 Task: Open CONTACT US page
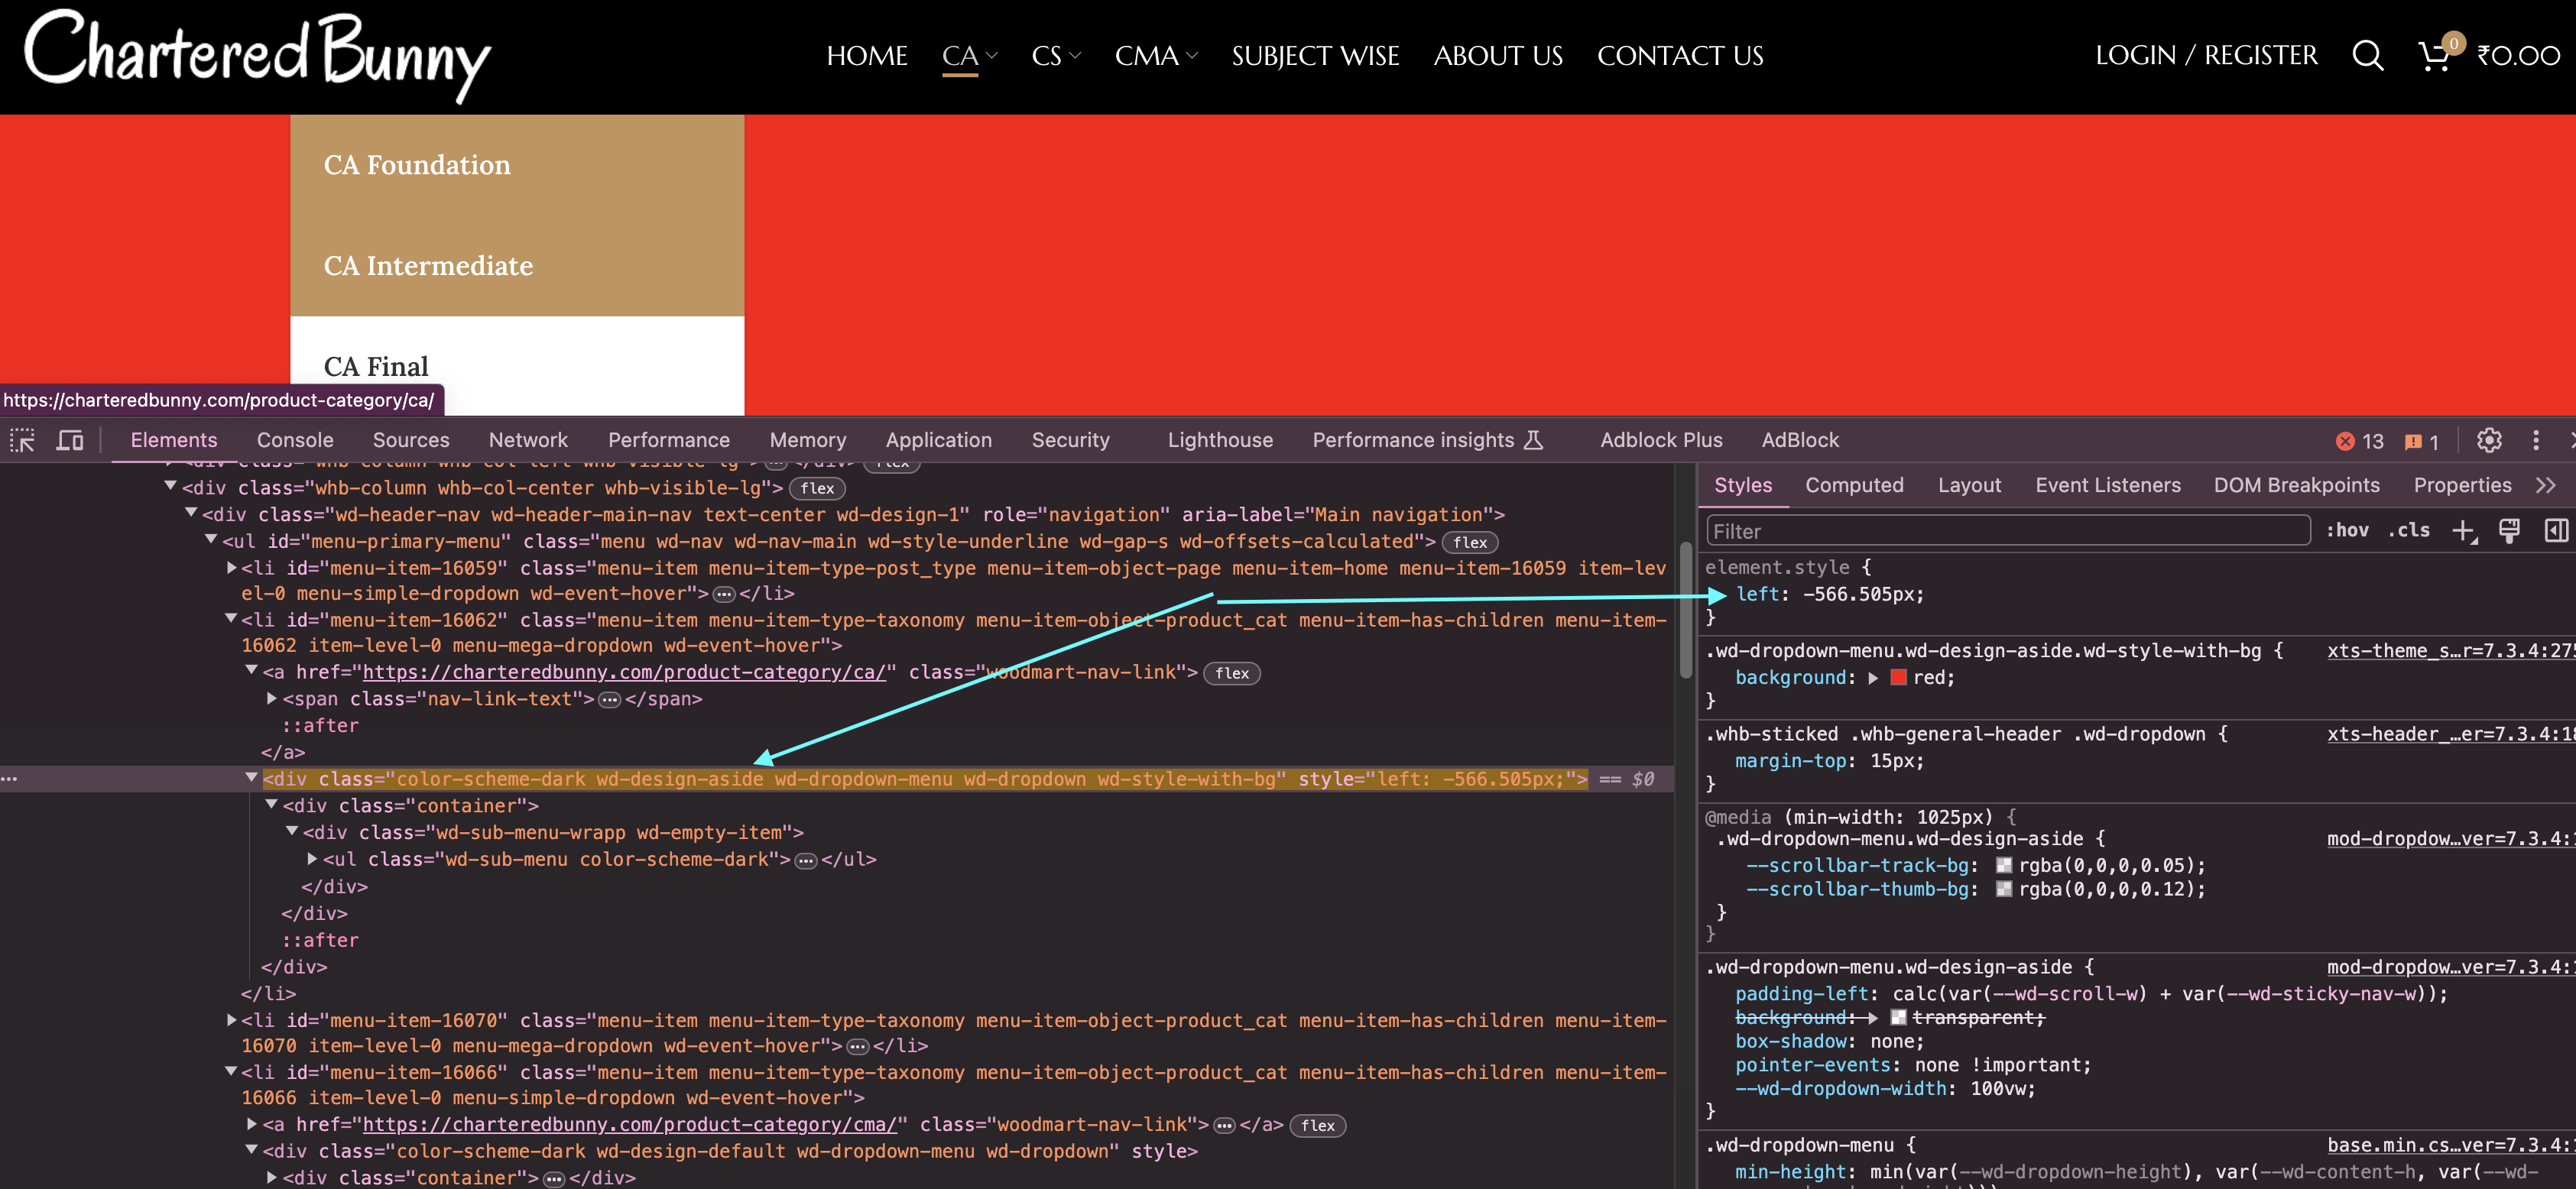click(x=1680, y=56)
